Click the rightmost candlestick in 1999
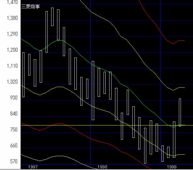Viewport: 193px width, 170px height. [x=180, y=112]
